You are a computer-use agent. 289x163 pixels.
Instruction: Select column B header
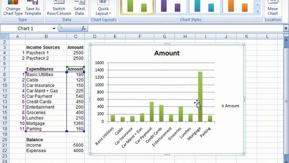pyautogui.click(x=46, y=36)
